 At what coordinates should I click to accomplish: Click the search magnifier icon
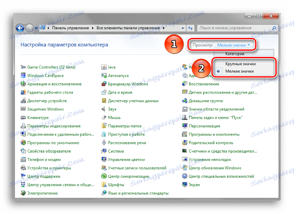[x=274, y=28]
